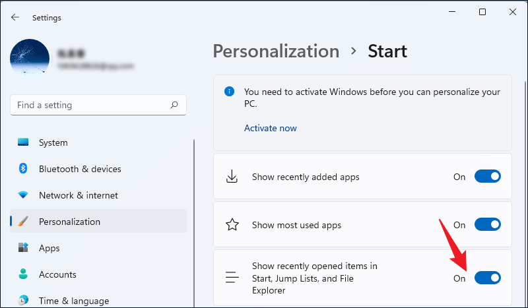Viewport: 528px width, 308px height.
Task: Select Personalization in the sidebar
Action: [x=98, y=221]
